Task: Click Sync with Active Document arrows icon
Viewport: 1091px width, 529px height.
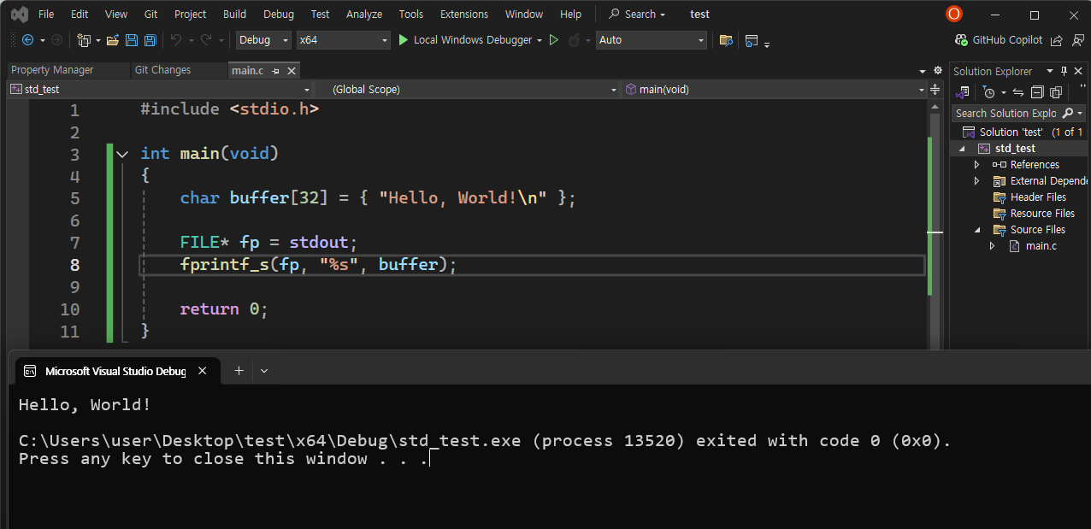Action: click(x=1018, y=92)
